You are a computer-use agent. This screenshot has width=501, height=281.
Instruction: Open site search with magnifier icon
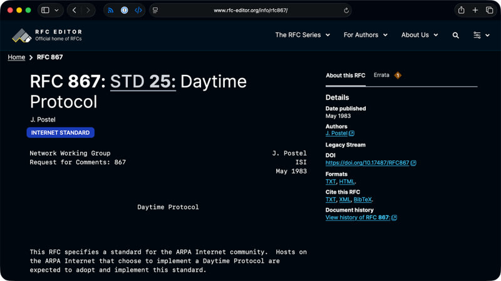click(x=456, y=36)
